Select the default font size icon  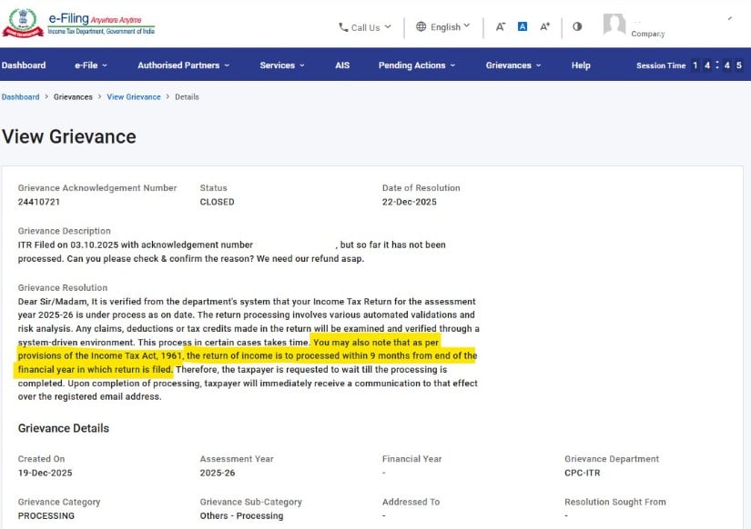523,26
